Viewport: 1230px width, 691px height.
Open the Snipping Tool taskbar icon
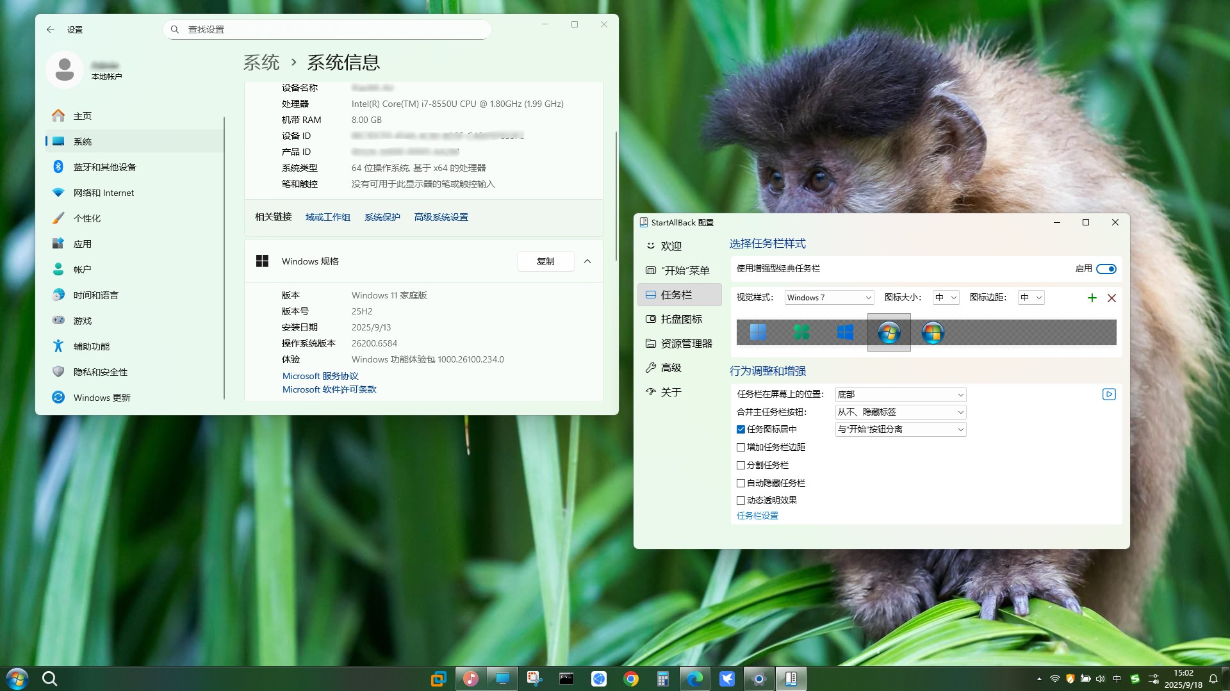[535, 679]
